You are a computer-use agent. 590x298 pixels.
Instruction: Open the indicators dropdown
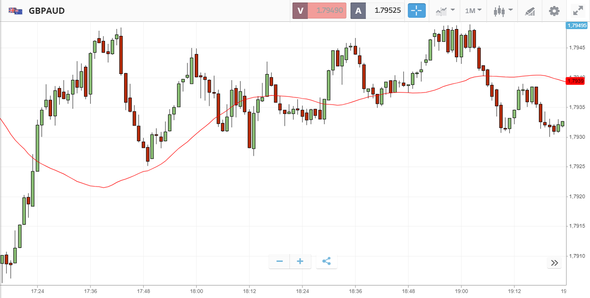click(445, 11)
